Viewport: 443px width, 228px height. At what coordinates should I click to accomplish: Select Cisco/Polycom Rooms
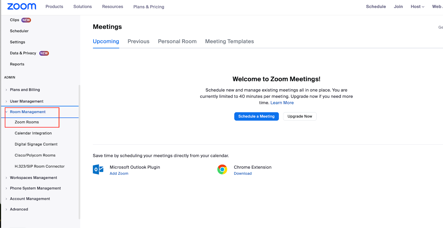coord(35,155)
